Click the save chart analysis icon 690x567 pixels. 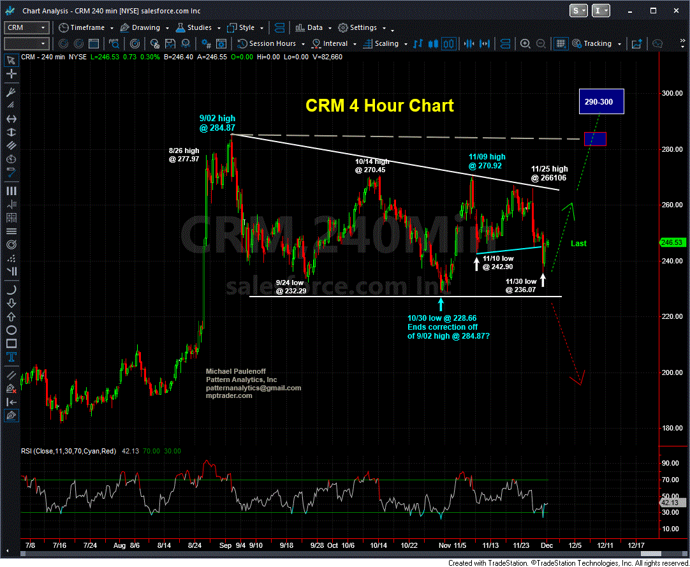coord(170,43)
